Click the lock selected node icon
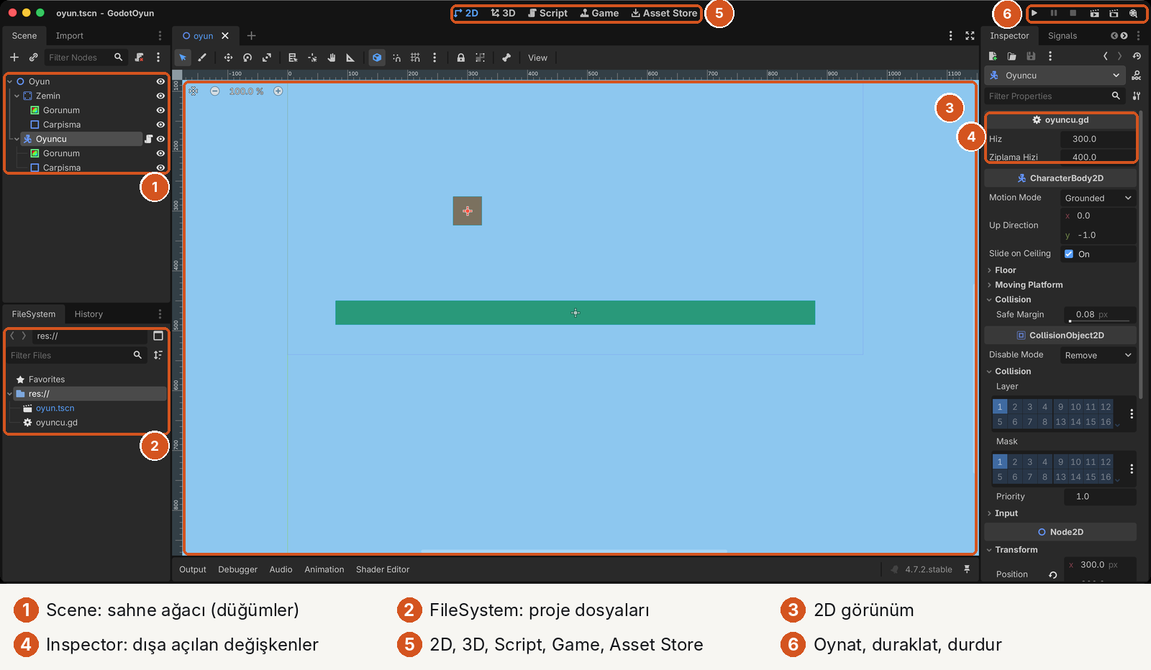 point(460,58)
